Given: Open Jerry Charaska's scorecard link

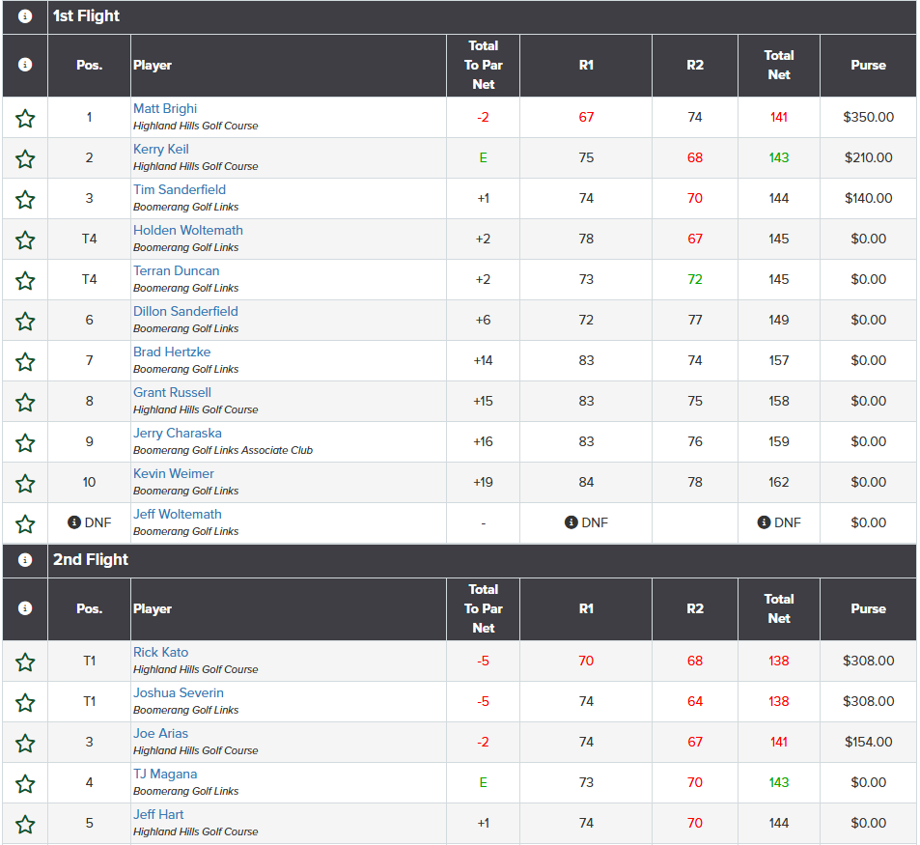Looking at the screenshot, I should coord(178,433).
